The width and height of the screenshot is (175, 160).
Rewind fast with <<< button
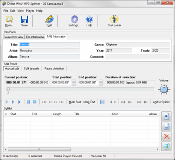pyautogui.click(x=44, y=102)
